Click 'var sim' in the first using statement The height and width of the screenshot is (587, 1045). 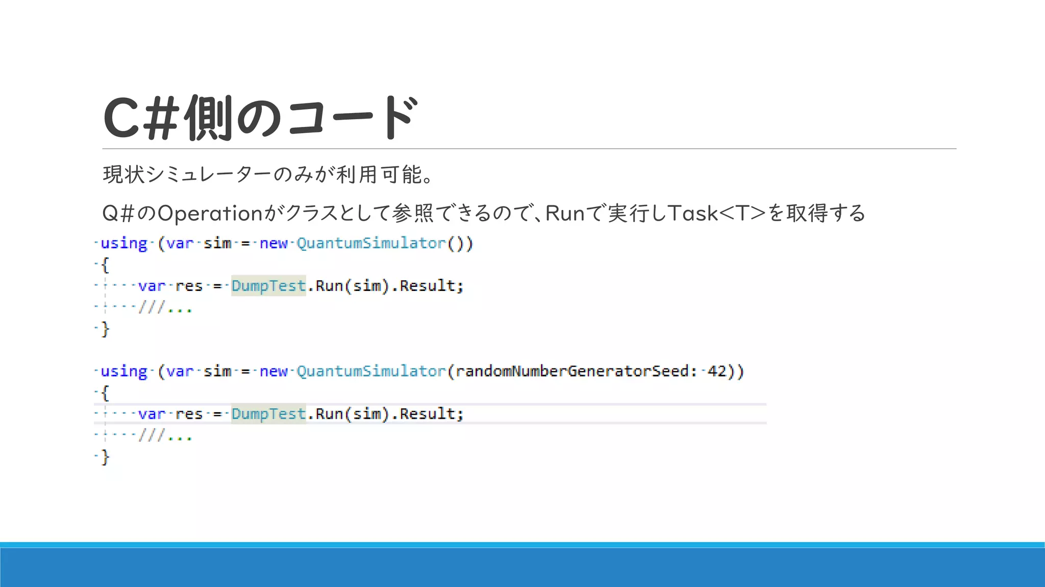pyautogui.click(x=199, y=243)
